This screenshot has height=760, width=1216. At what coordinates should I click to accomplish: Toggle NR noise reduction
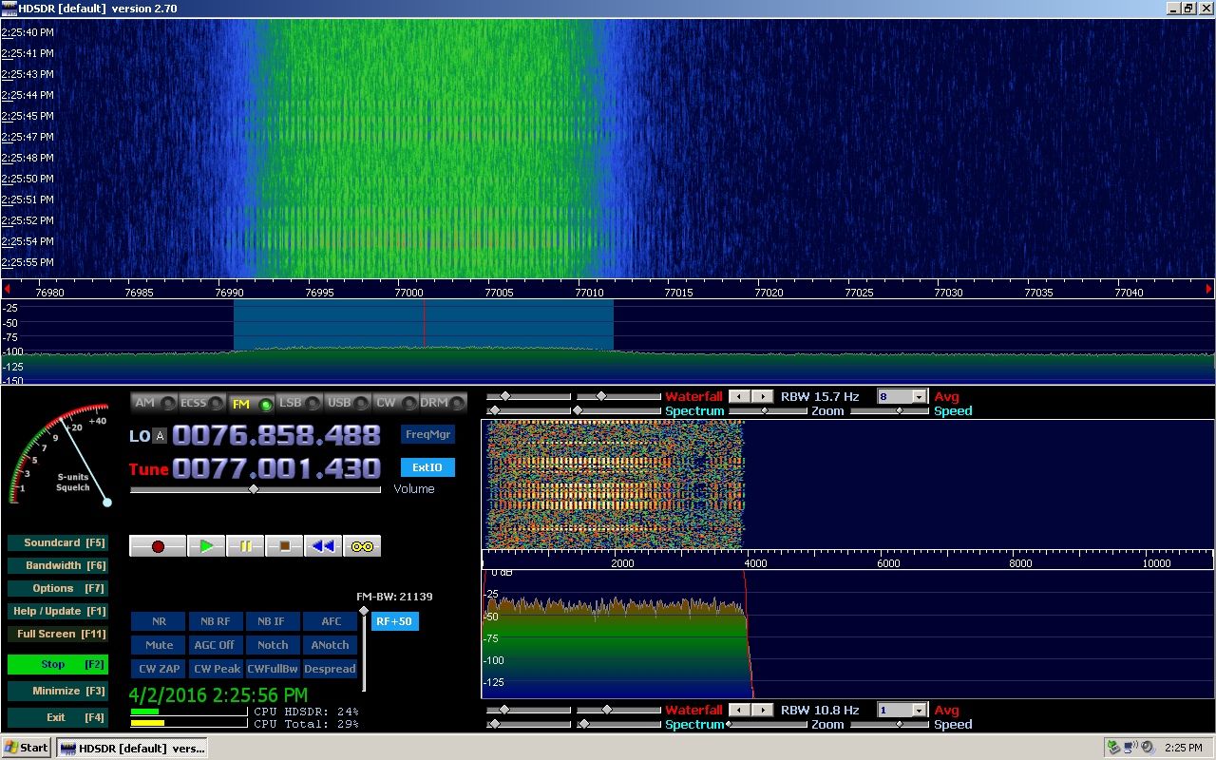pos(159,621)
